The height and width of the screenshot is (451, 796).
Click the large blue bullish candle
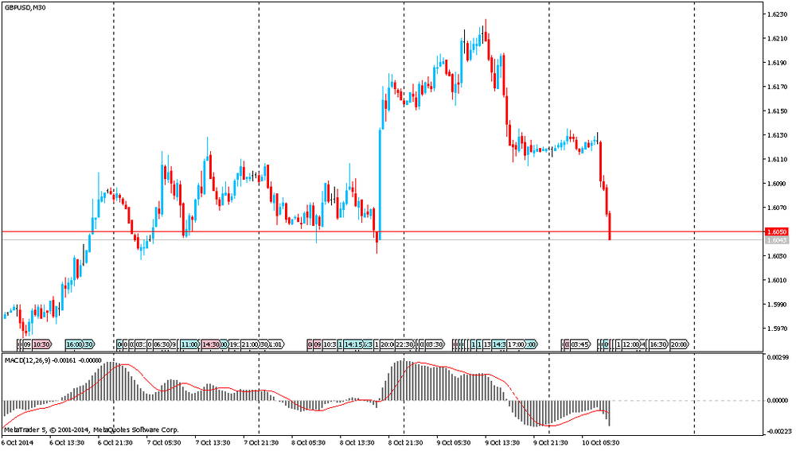pos(380,181)
